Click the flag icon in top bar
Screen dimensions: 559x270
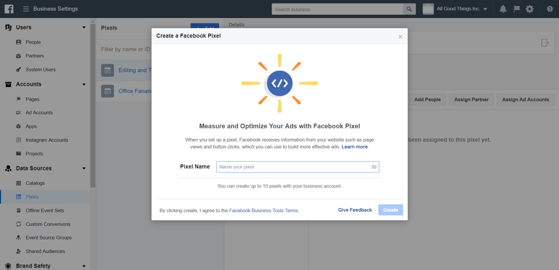pos(517,9)
